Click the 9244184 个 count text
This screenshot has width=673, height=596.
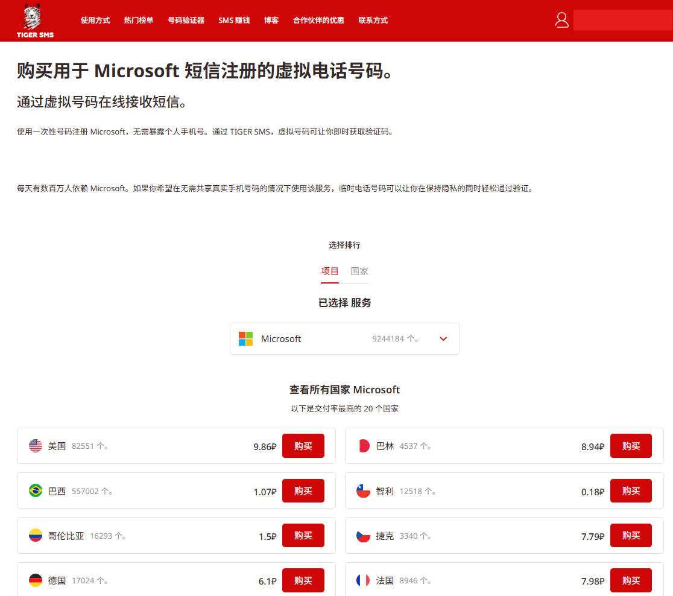coord(396,339)
